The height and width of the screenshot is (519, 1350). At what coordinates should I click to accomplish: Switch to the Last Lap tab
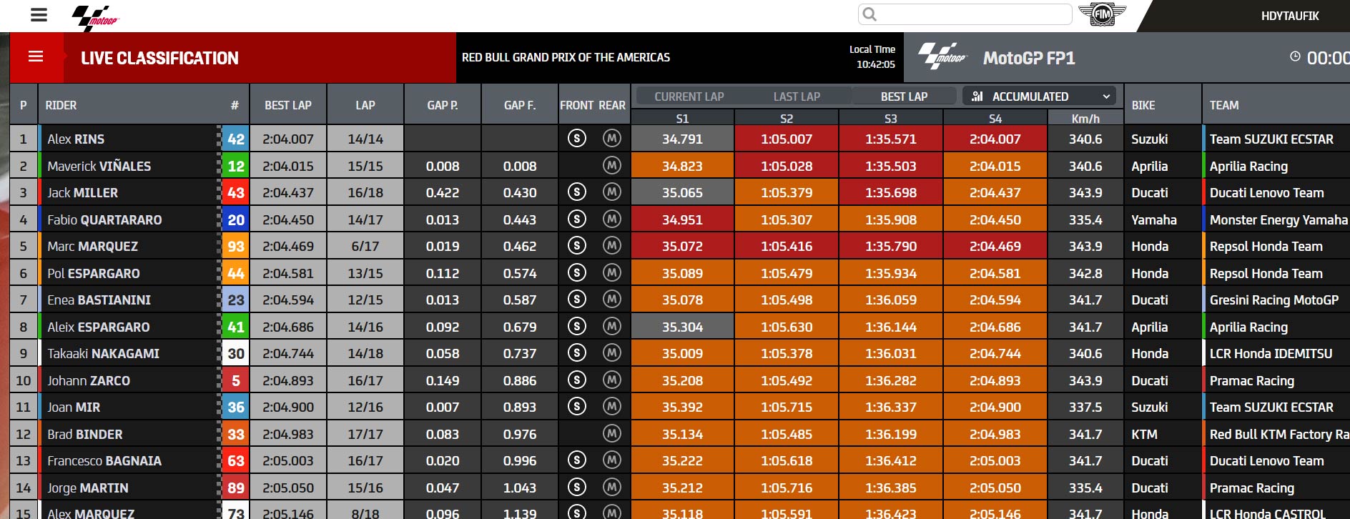(797, 97)
